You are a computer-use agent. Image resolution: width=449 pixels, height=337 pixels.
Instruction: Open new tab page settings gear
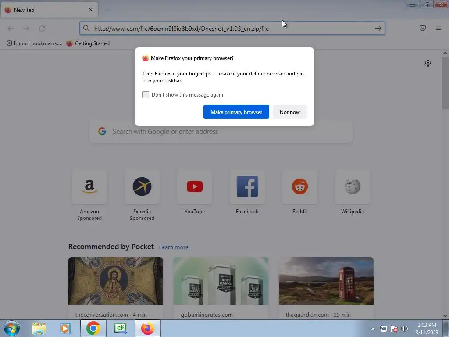[x=428, y=63]
